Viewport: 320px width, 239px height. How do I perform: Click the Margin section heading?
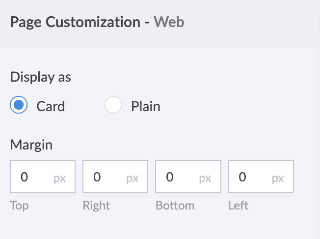point(31,145)
